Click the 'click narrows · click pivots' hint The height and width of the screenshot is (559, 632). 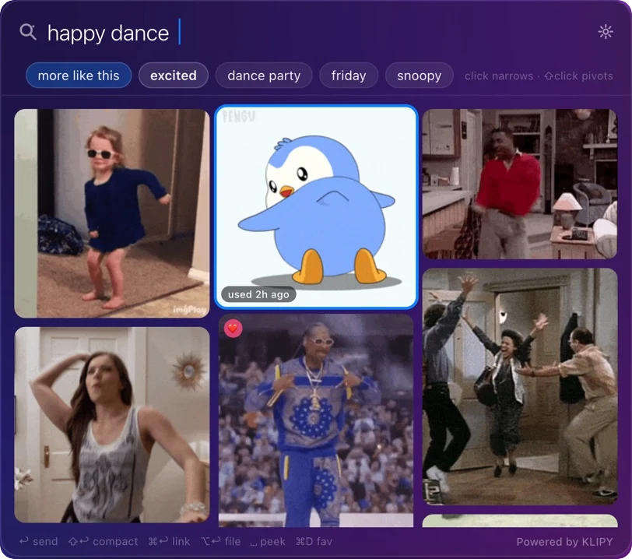click(x=539, y=76)
